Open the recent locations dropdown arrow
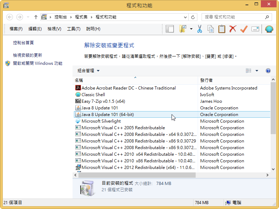Screen dimensions: 279x209 (28, 17)
